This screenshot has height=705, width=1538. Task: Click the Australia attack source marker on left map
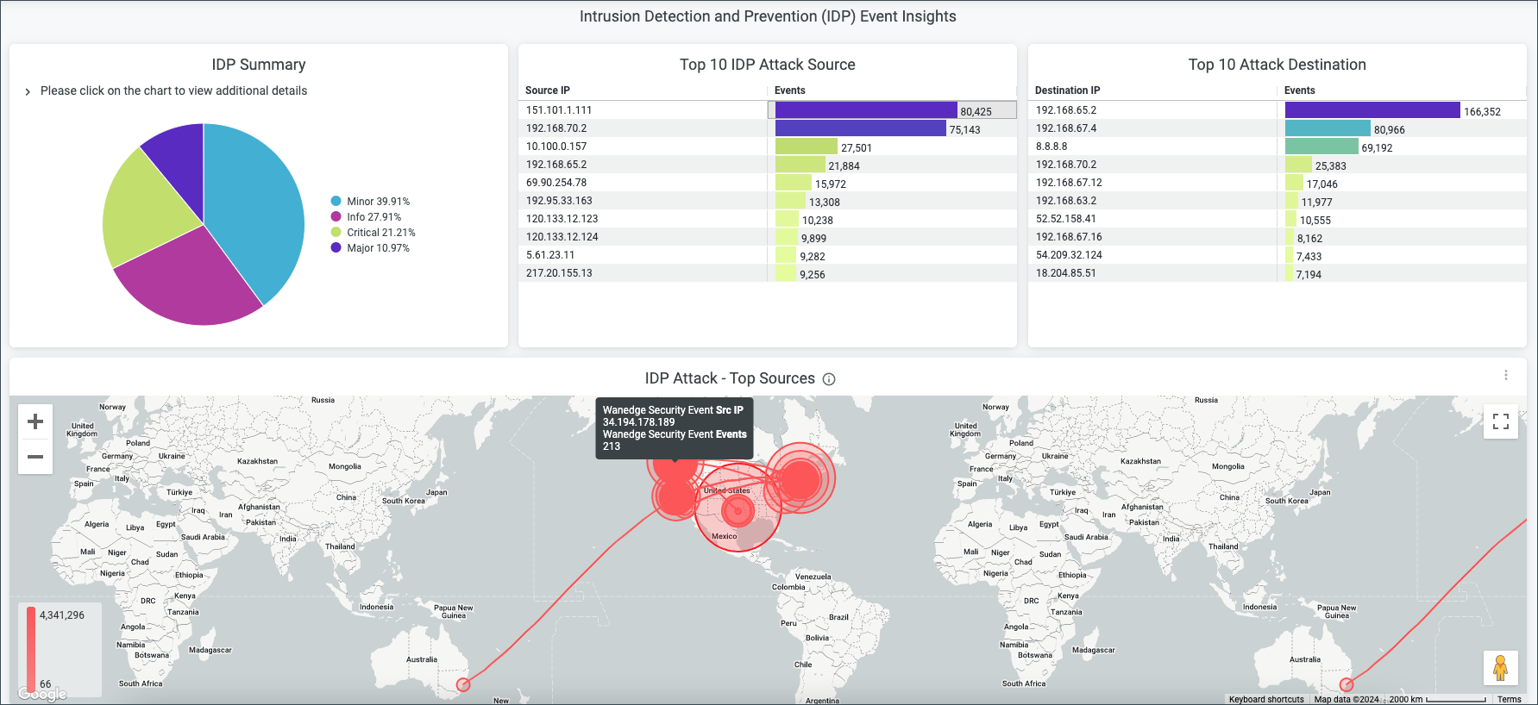point(463,684)
